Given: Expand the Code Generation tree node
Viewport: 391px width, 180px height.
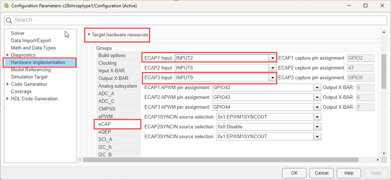Looking at the screenshot, I should click(8, 84).
